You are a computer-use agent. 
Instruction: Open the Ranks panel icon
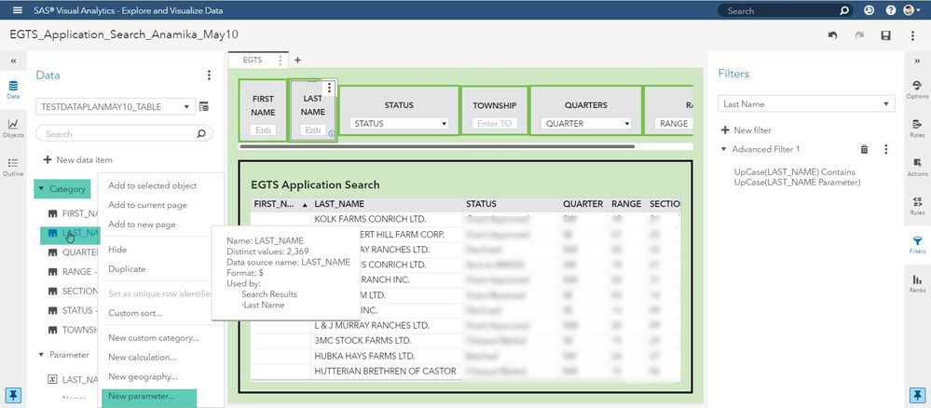917,283
